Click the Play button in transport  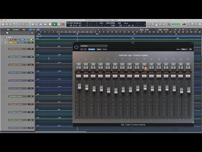(x=55, y=24)
